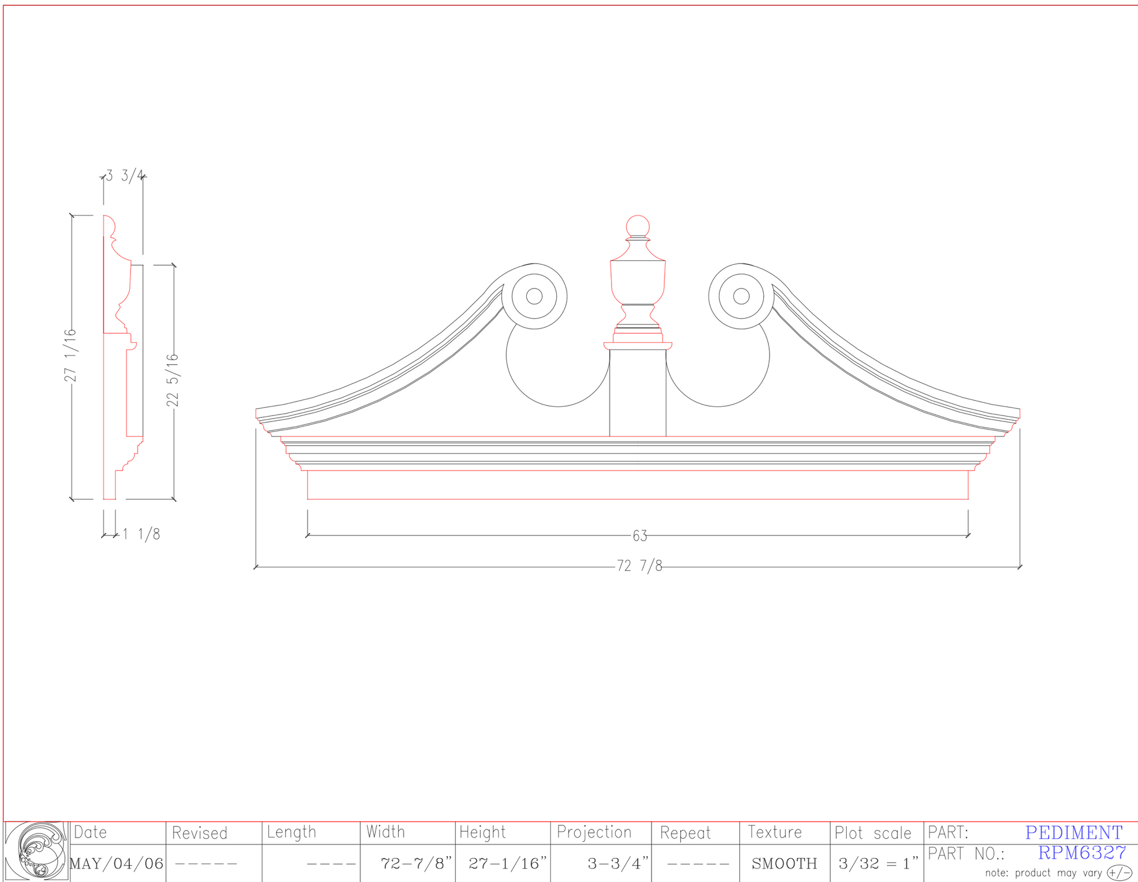Image resolution: width=1138 pixels, height=882 pixels.
Task: Click the urn body of the finial
Action: [637, 281]
